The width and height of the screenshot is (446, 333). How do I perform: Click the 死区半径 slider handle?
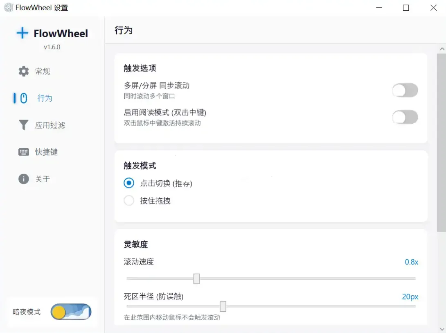[223, 306]
